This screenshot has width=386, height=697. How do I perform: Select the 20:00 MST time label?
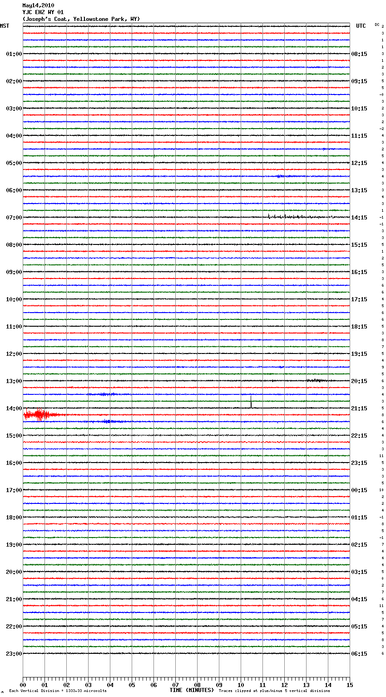click(x=14, y=572)
